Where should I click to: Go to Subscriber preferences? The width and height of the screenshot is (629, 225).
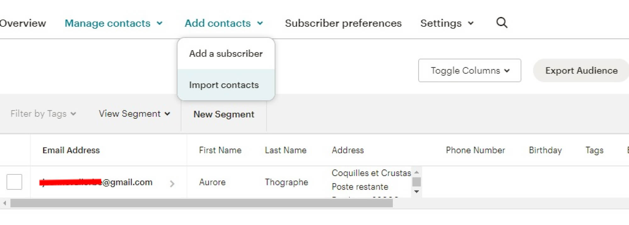[x=343, y=23]
